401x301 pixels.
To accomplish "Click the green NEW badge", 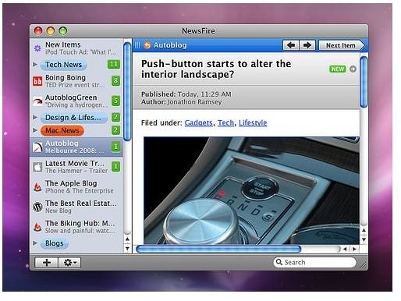I will pos(338,69).
